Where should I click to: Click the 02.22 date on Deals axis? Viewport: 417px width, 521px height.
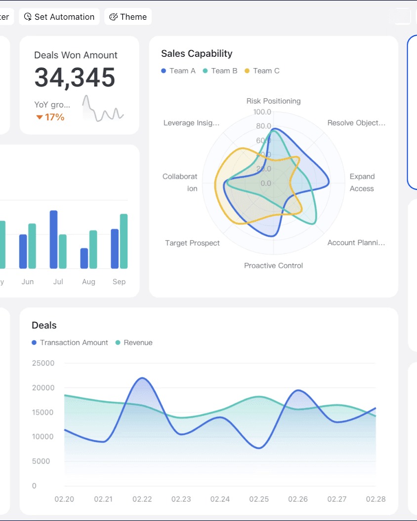point(142,499)
